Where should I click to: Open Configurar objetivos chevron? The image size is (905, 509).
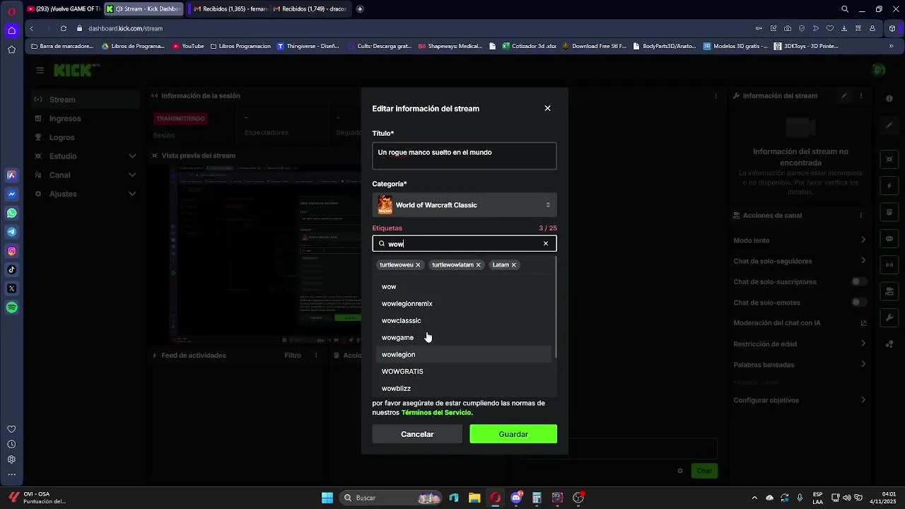coord(863,400)
